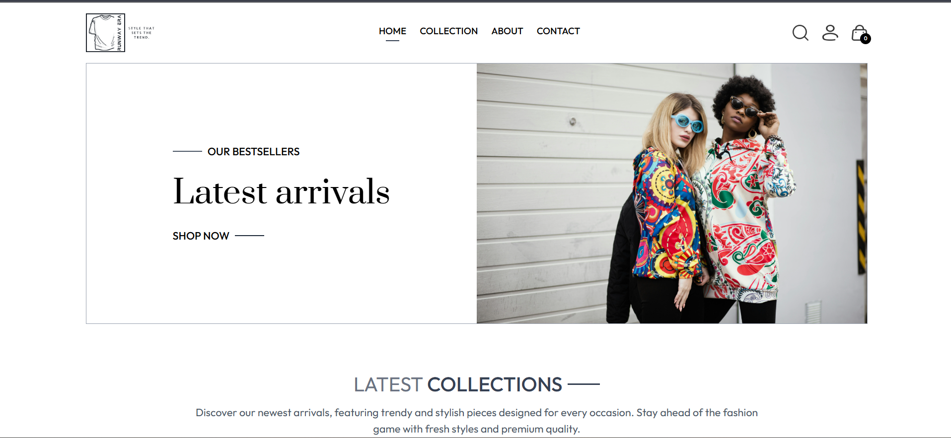The image size is (951, 438).
Task: Click the underline beneath Home
Action: [392, 41]
